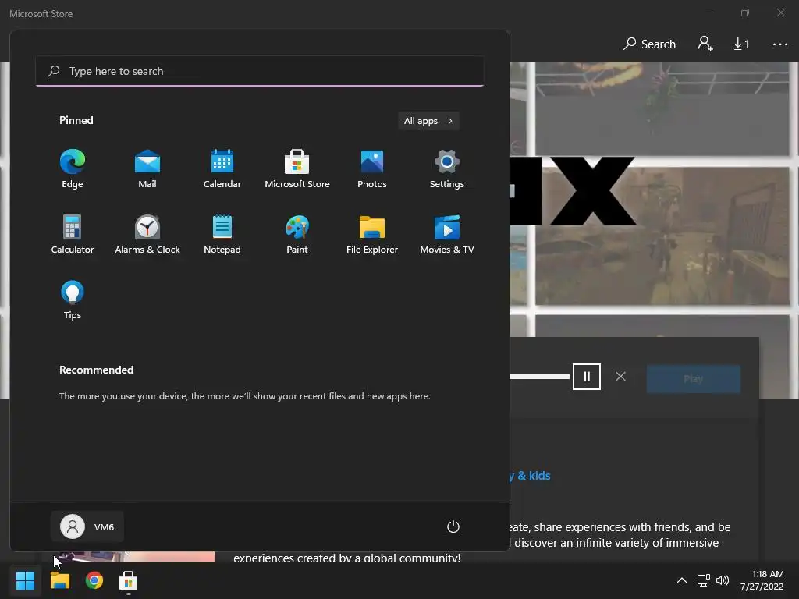Open the VM6 user account menu

click(x=87, y=526)
